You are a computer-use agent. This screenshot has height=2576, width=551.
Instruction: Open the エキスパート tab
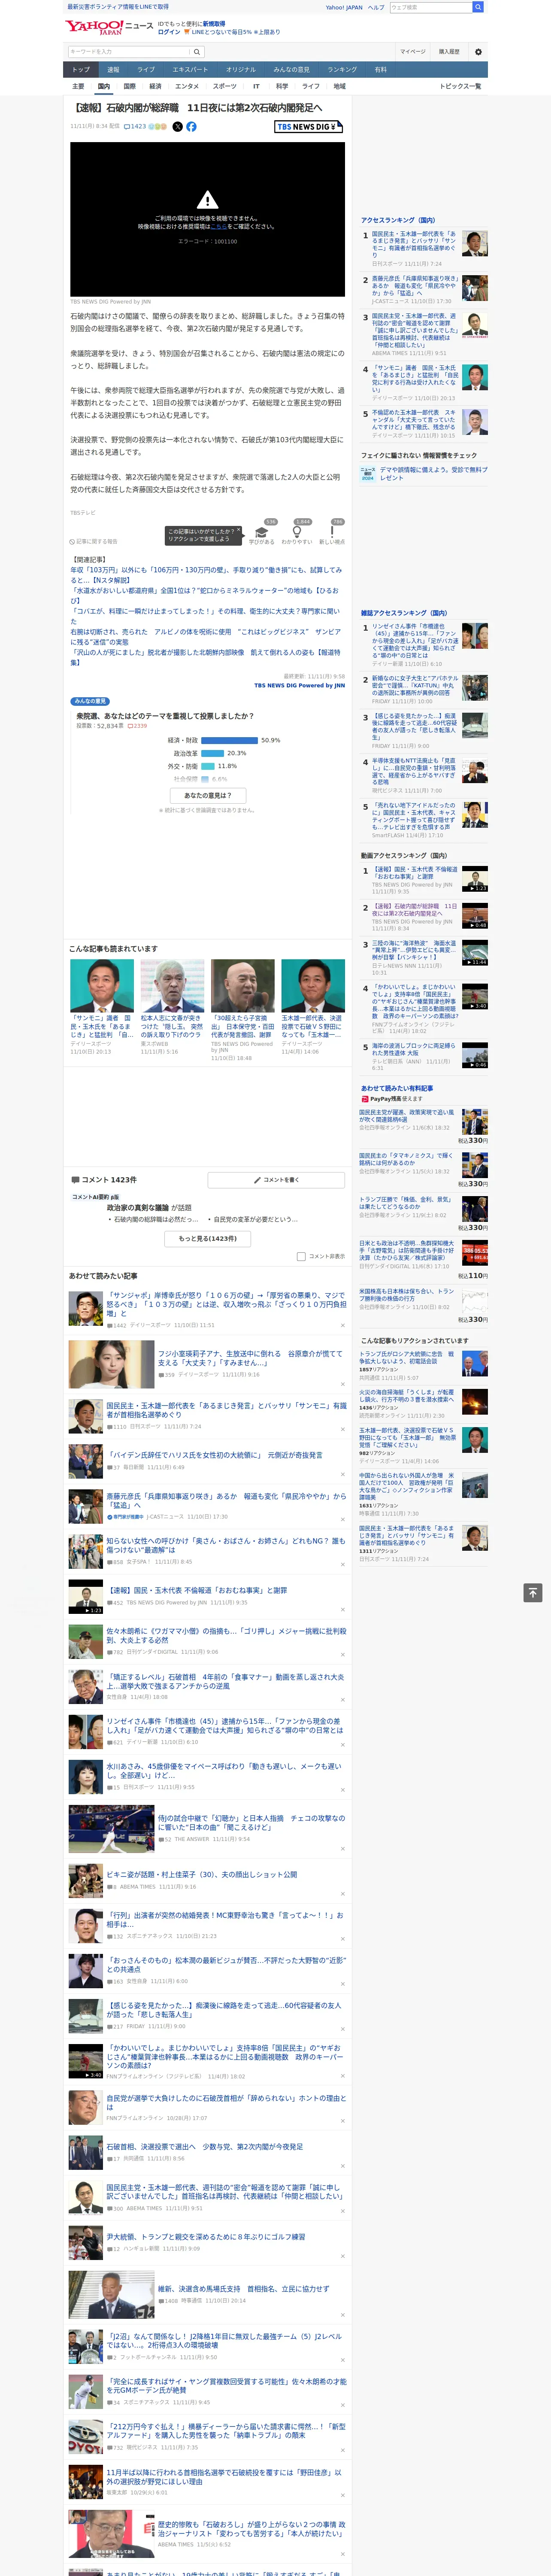coord(190,70)
